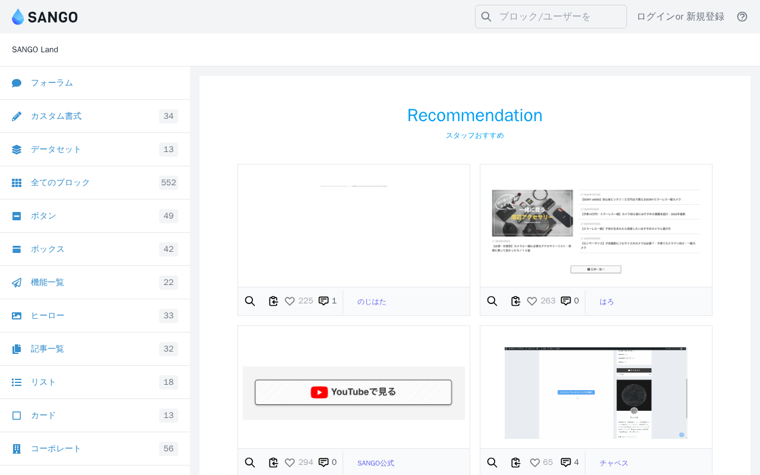Copy the チャベス block via clipboard icon
The height and width of the screenshot is (475, 760).
point(515,463)
